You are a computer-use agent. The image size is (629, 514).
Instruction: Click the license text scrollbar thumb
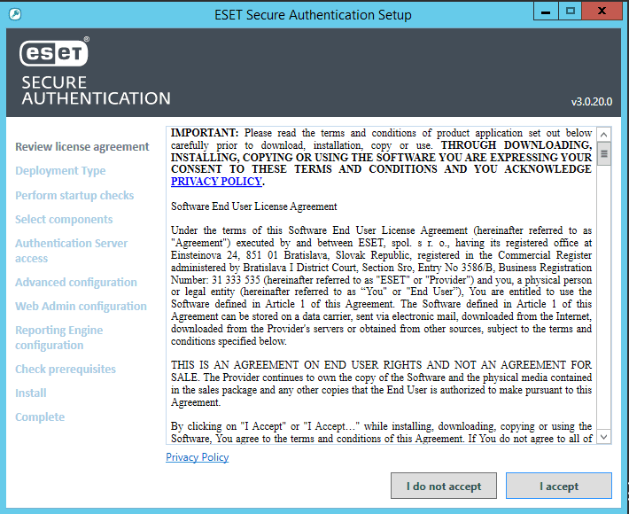pos(603,153)
